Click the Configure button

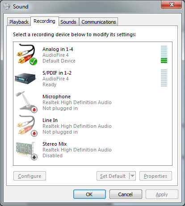tap(29, 176)
